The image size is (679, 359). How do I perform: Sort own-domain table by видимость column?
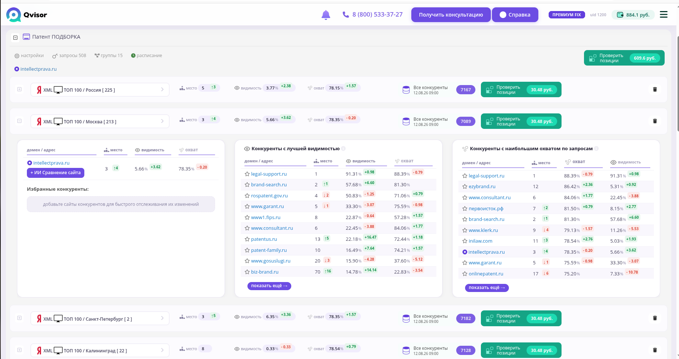(x=149, y=150)
